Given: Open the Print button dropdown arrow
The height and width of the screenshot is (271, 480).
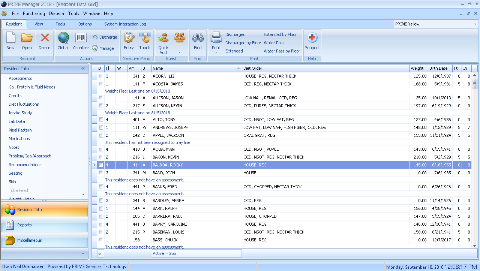Looking at the screenshot, I should tap(216, 52).
